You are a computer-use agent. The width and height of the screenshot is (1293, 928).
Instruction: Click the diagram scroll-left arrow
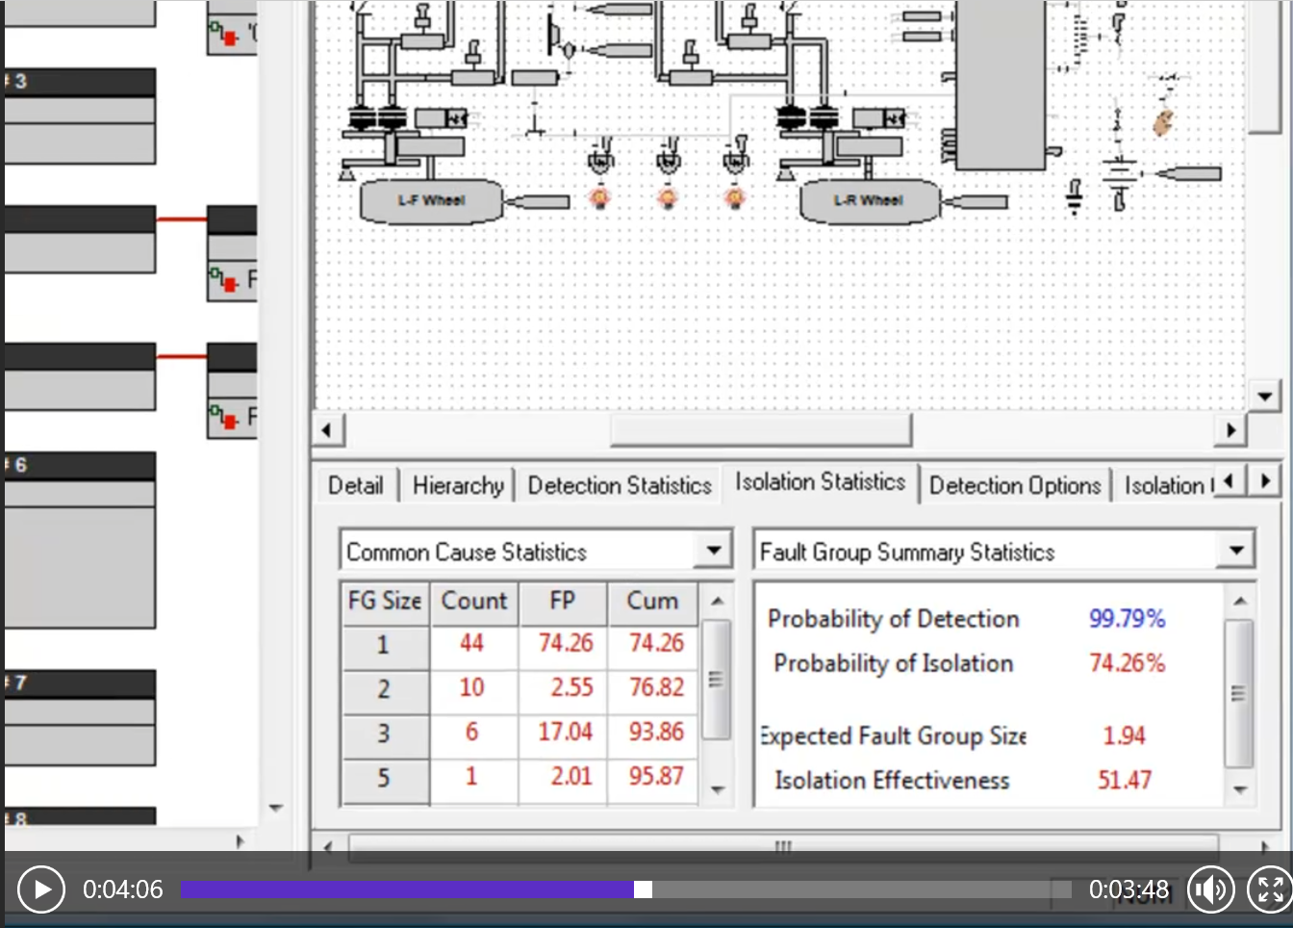(x=327, y=429)
